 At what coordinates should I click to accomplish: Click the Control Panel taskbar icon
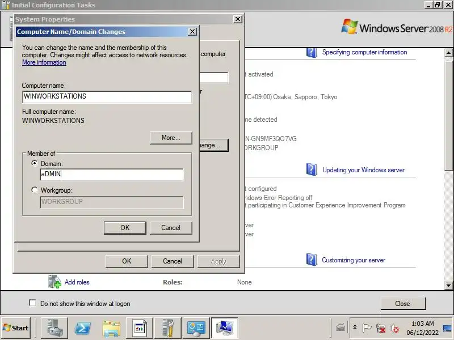pos(196,328)
